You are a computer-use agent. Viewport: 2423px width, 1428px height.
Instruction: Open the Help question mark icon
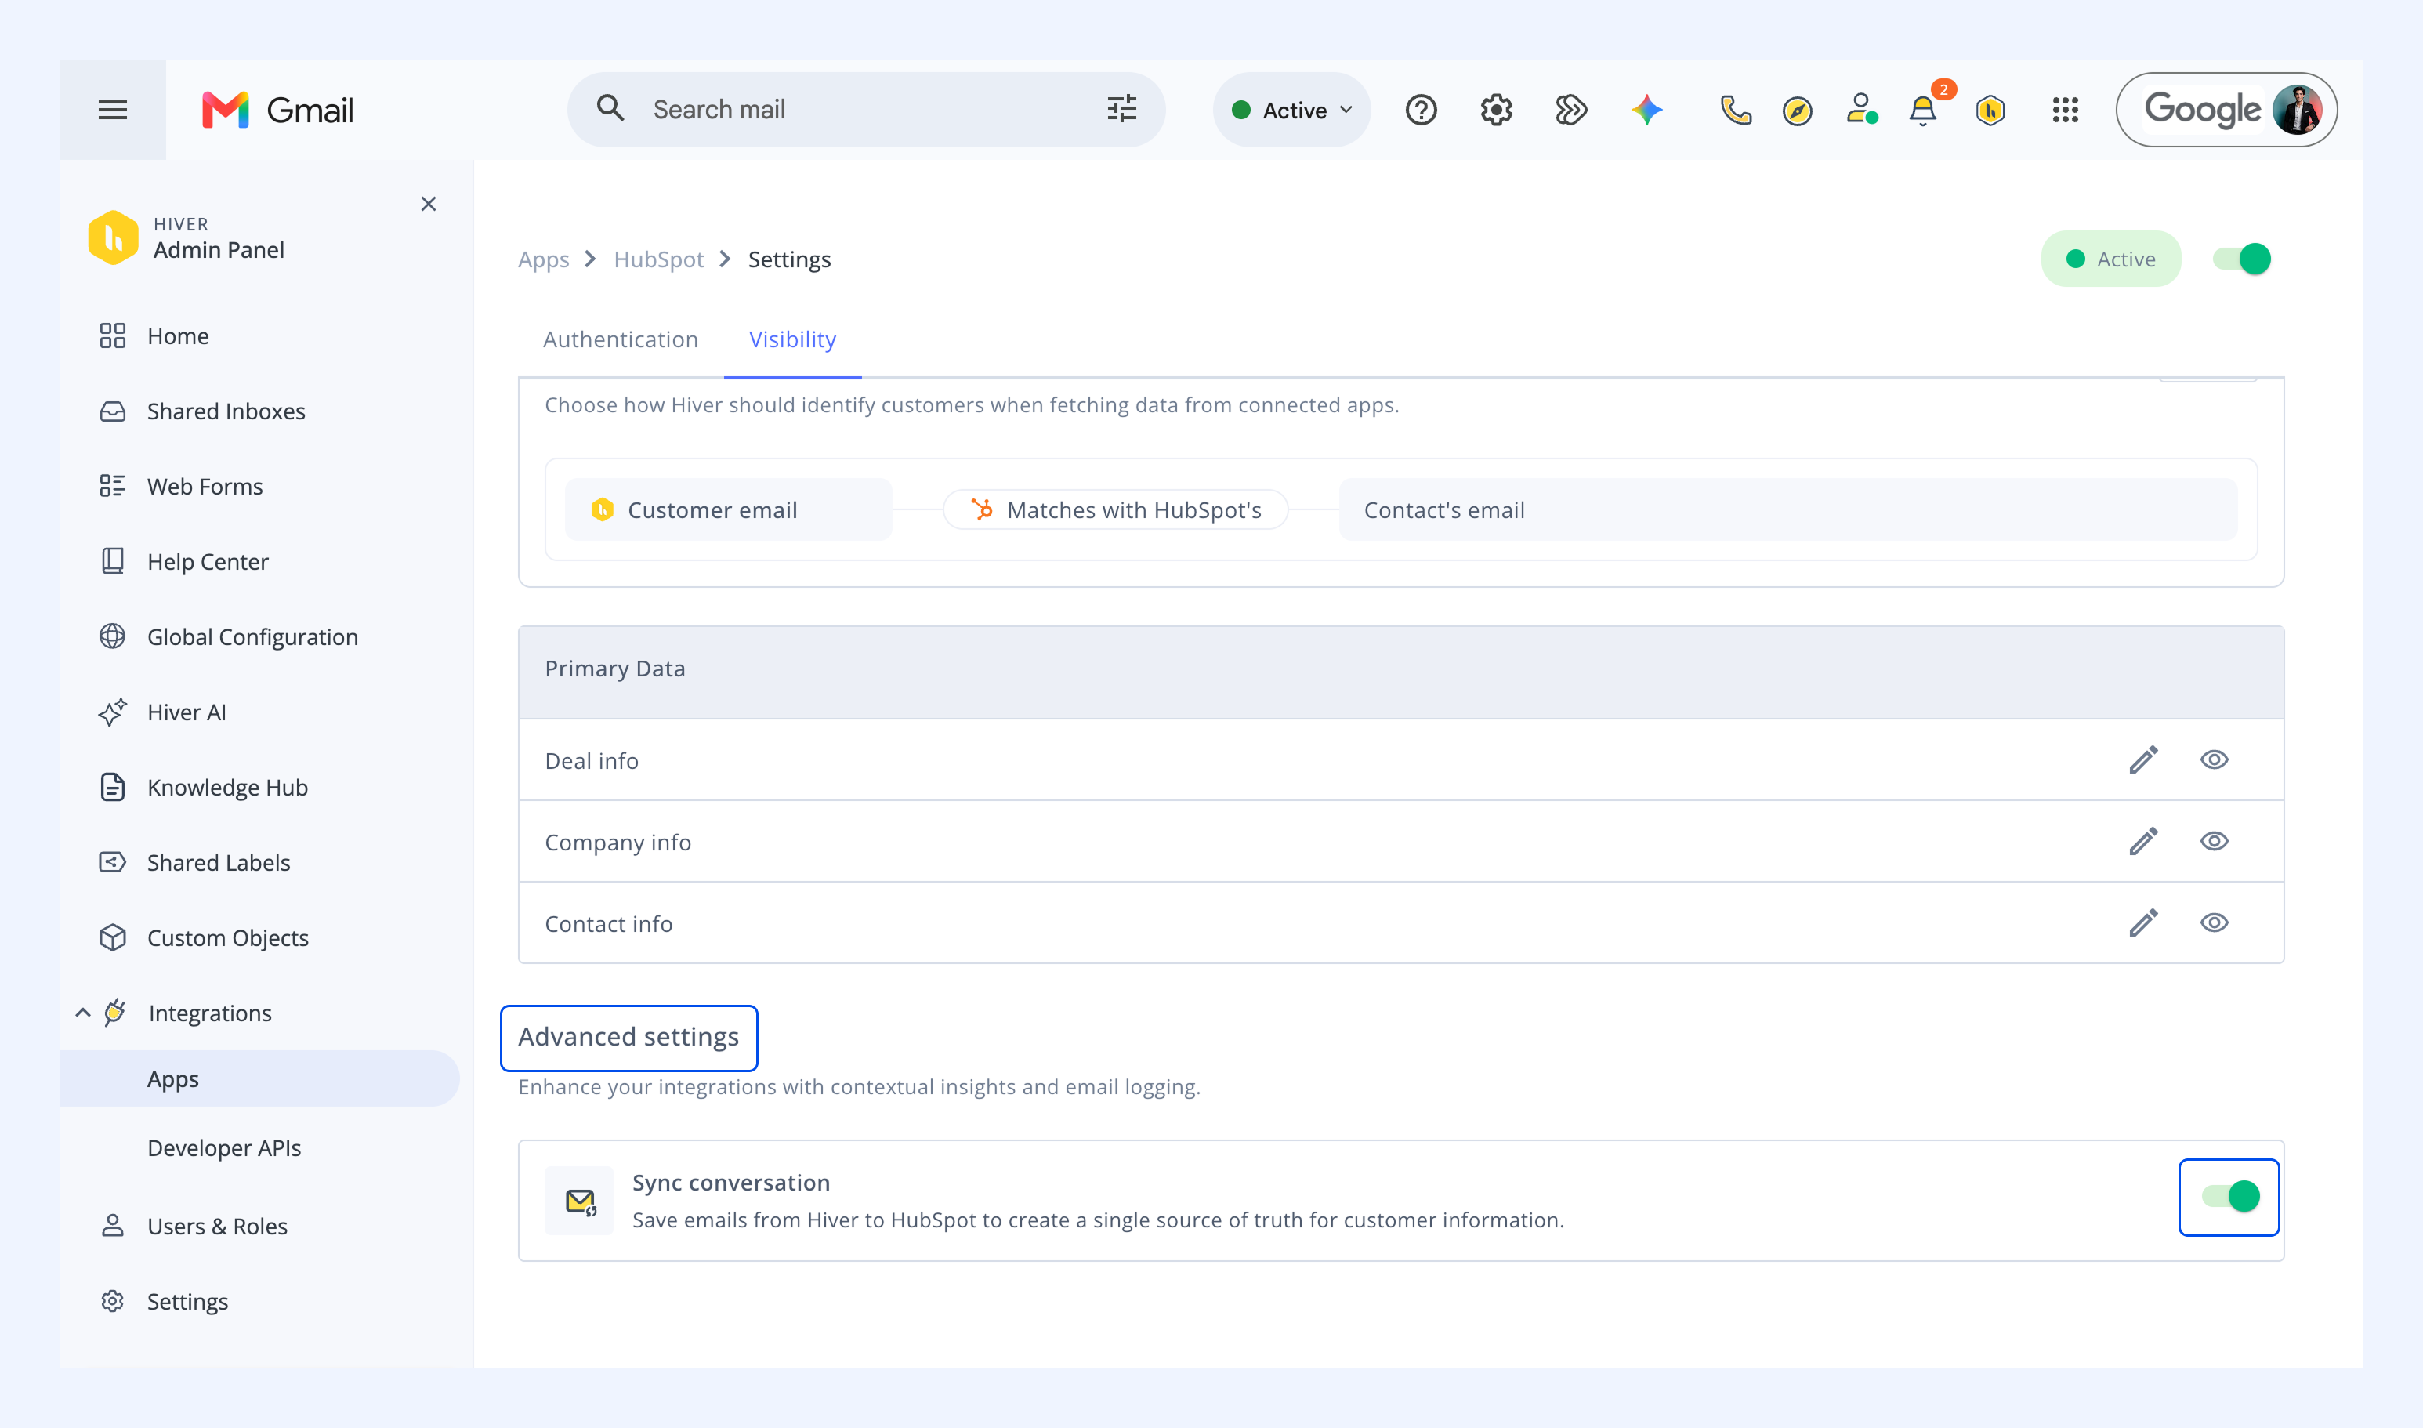(x=1421, y=110)
